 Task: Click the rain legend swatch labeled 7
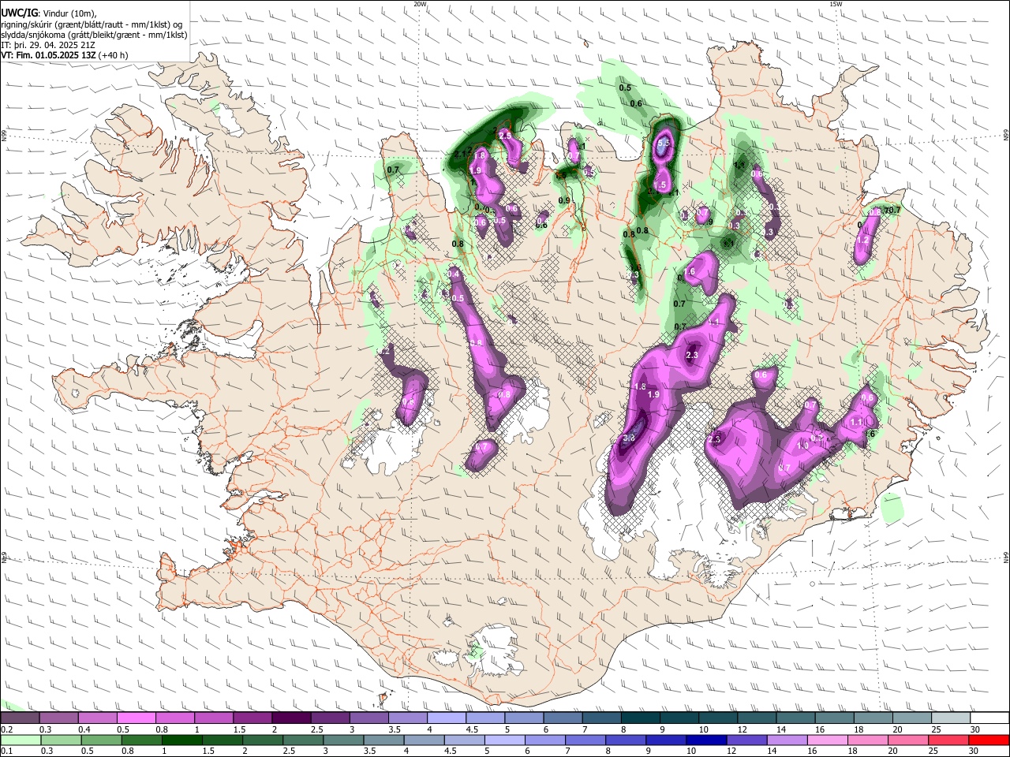pos(585,740)
